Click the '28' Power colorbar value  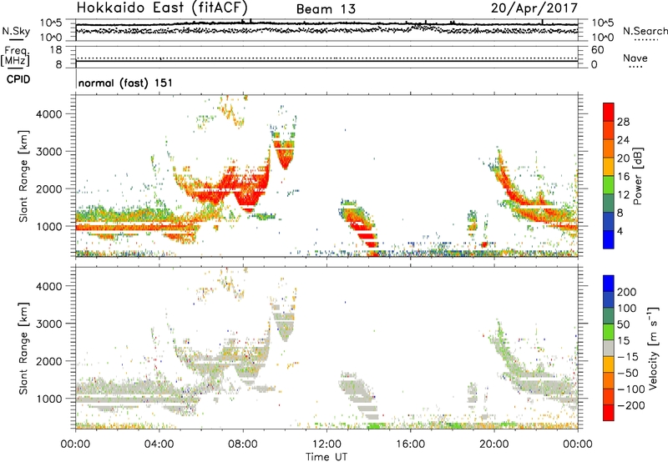point(623,122)
